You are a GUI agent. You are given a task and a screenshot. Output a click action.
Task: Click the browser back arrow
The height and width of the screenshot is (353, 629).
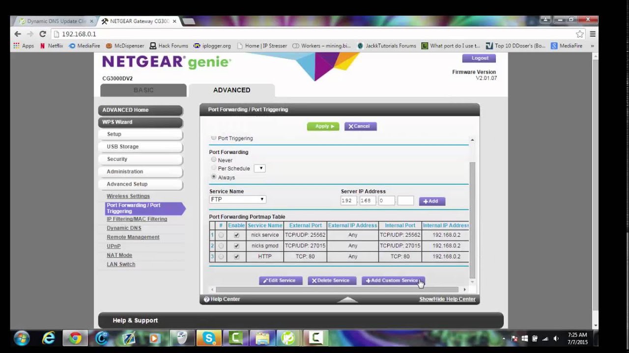point(18,34)
